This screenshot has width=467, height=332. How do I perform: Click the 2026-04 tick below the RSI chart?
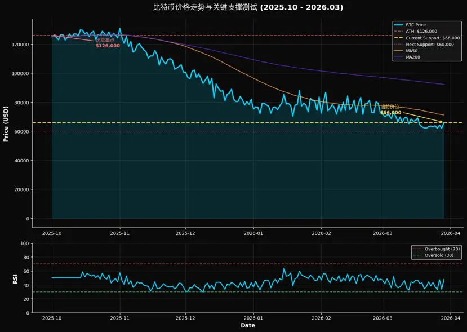tap(451, 318)
